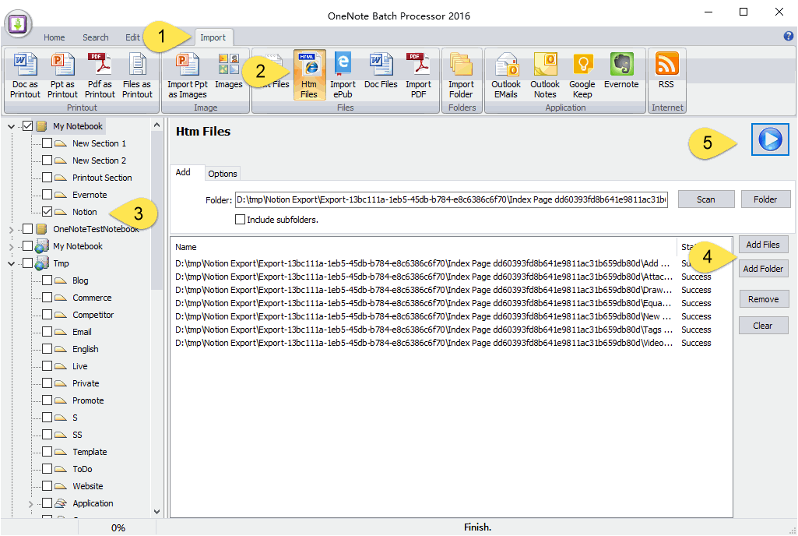Check the My Notebook root checkbox
The height and width of the screenshot is (536, 798).
point(28,126)
